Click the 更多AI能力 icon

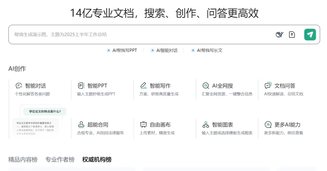268,124
